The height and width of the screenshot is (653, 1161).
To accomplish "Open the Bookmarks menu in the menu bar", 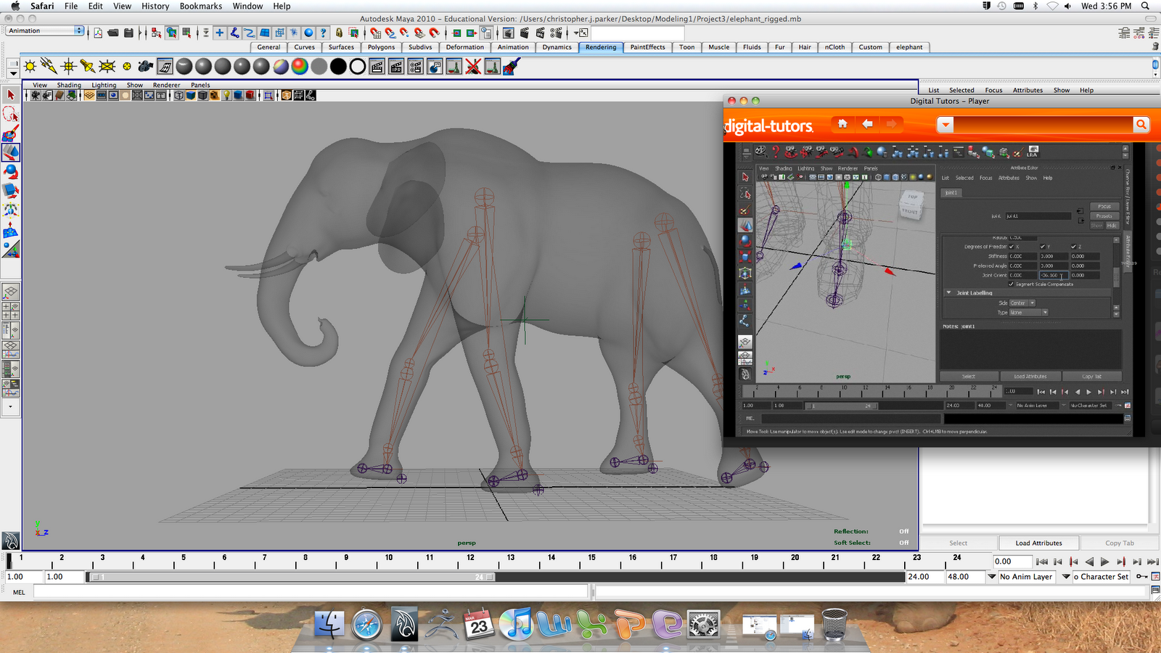I will [201, 6].
